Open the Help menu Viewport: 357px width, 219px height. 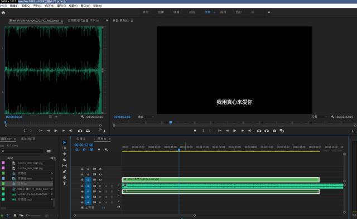coord(98,6)
